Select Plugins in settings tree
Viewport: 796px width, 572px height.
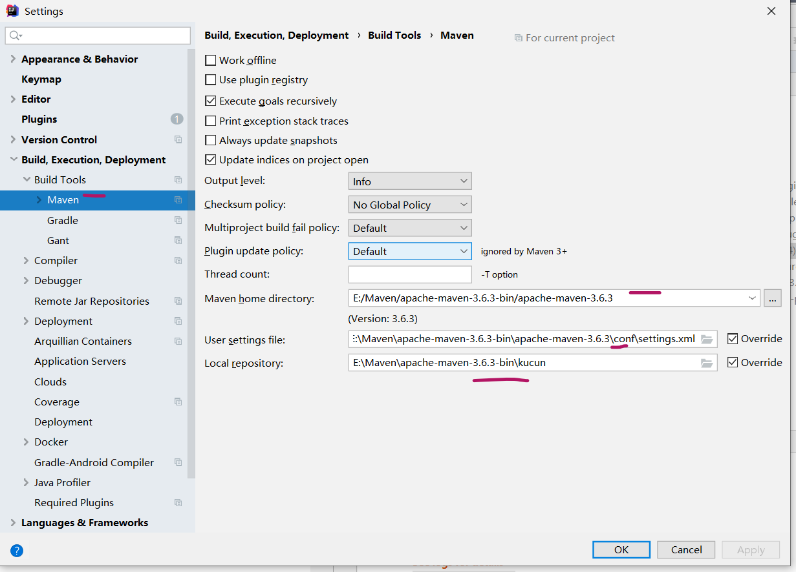tap(39, 119)
